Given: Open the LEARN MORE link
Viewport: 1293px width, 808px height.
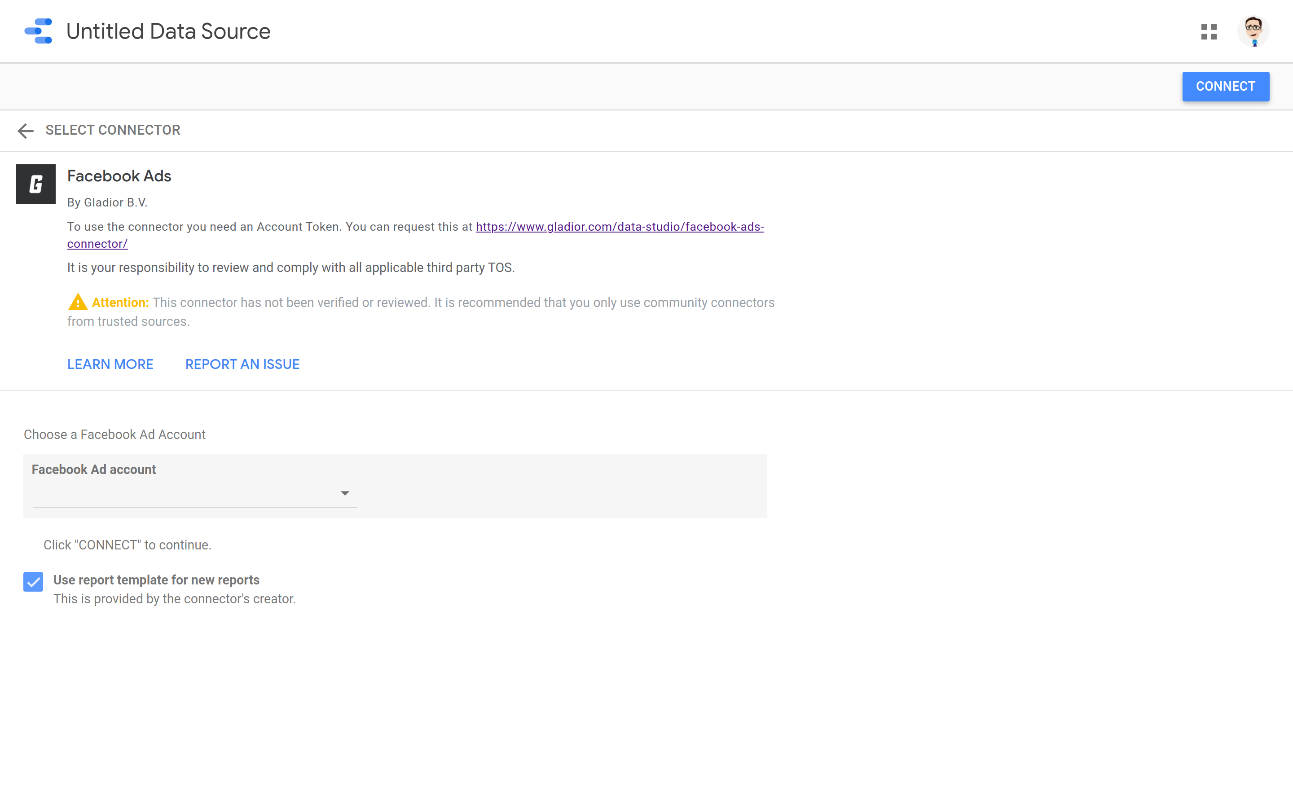Looking at the screenshot, I should [x=110, y=364].
